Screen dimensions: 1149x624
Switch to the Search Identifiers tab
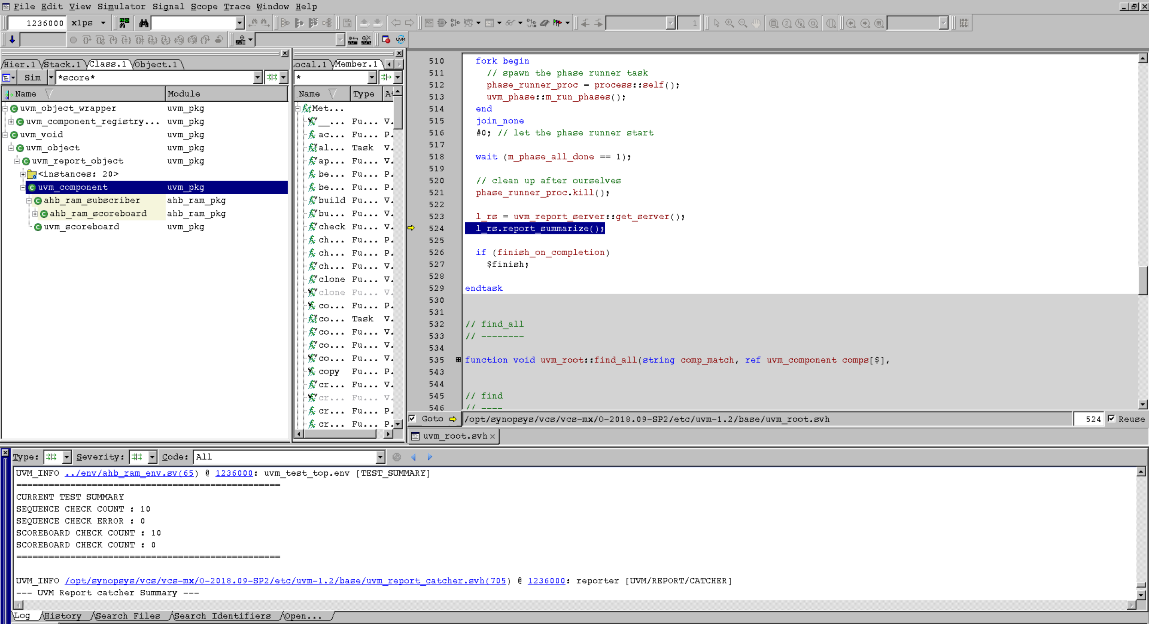(222, 616)
